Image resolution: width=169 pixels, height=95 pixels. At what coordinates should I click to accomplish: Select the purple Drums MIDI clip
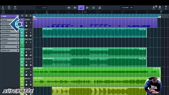(x=95, y=23)
